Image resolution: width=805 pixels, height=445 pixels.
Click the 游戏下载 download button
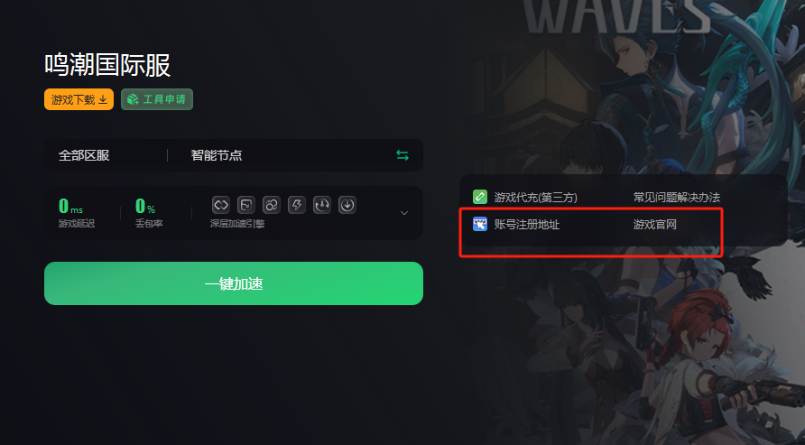coord(79,99)
